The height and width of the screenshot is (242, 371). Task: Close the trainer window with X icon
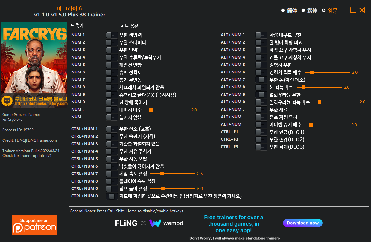pos(362,10)
